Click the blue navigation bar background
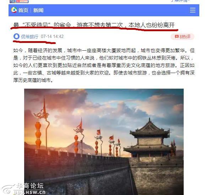 coord(104,10)
